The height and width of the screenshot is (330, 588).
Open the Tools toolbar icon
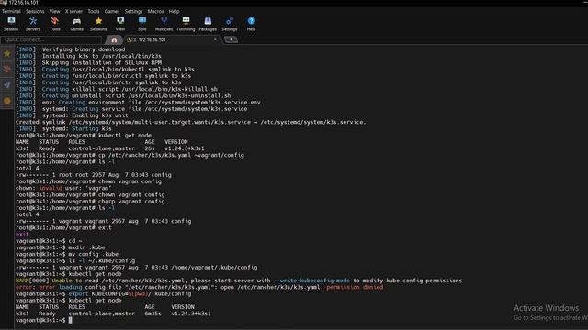(55, 24)
